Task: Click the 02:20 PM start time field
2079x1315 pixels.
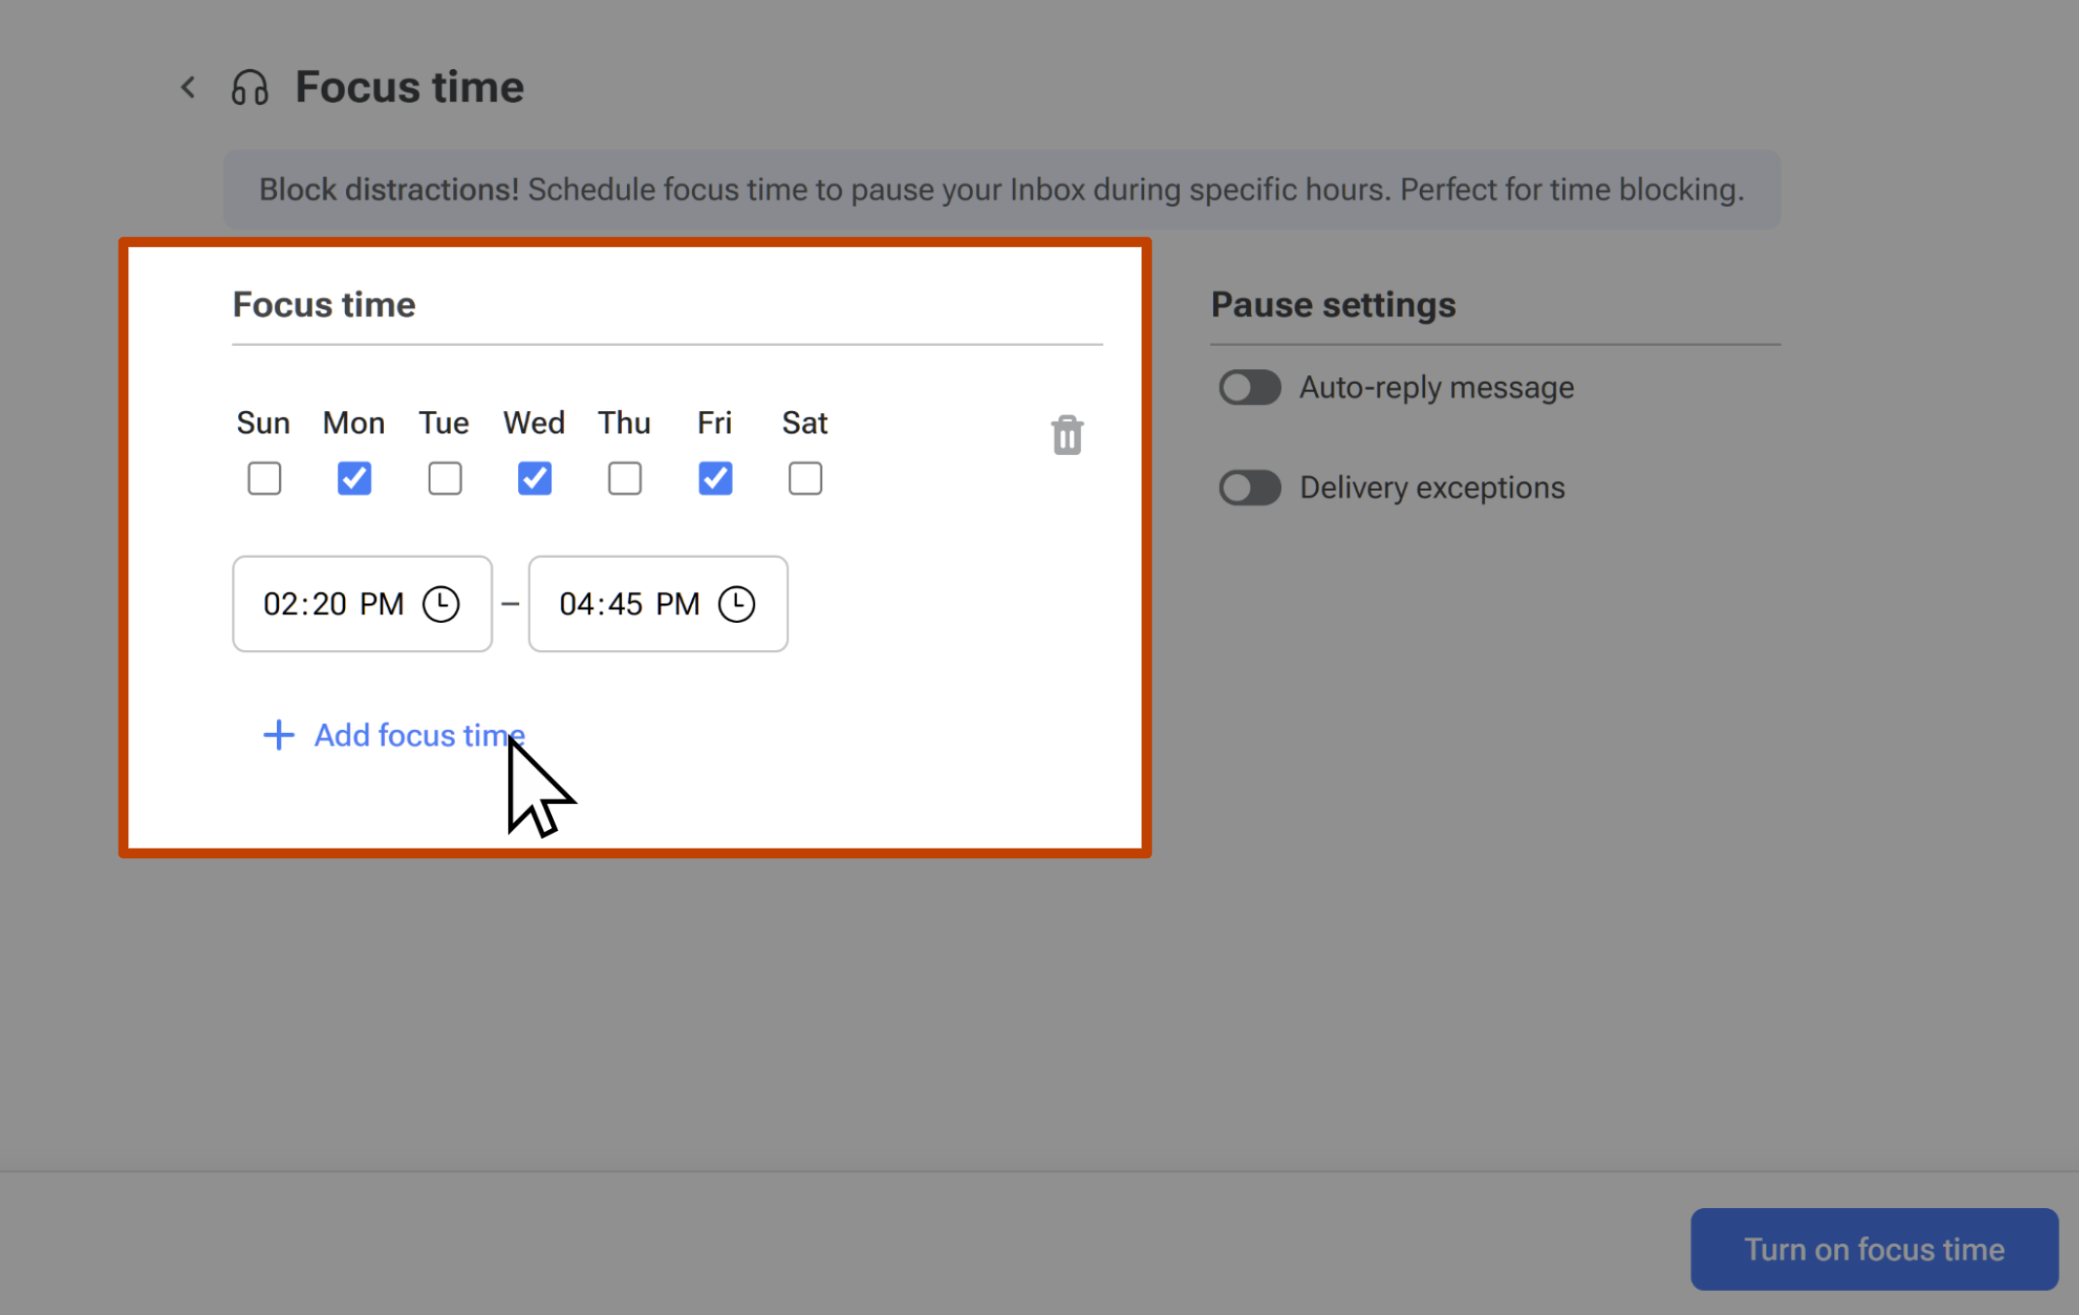Action: [333, 604]
